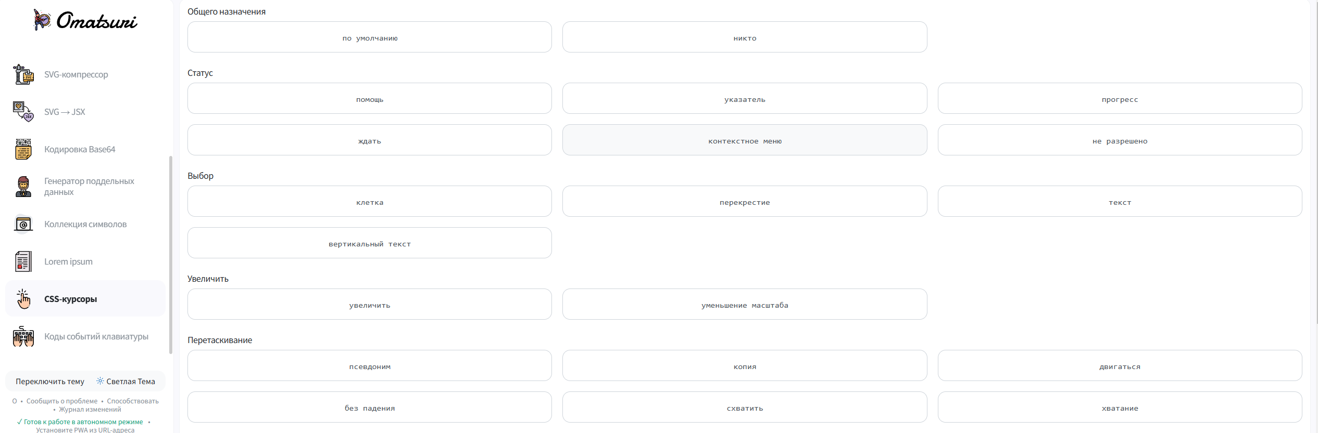Click the Выбор section heading
The image size is (1318, 433).
tap(200, 176)
